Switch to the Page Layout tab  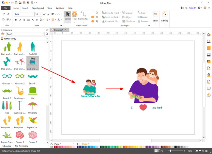[38, 8]
